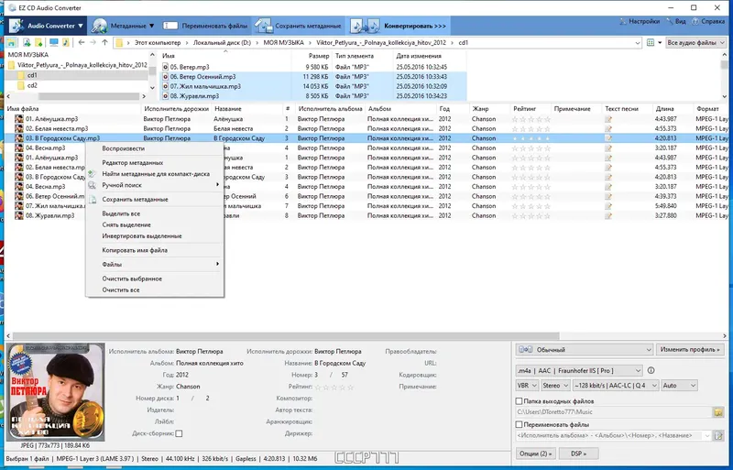This screenshot has width=733, height=470.
Task: Enable Папка выходных файлов checkbox
Action: 519,401
